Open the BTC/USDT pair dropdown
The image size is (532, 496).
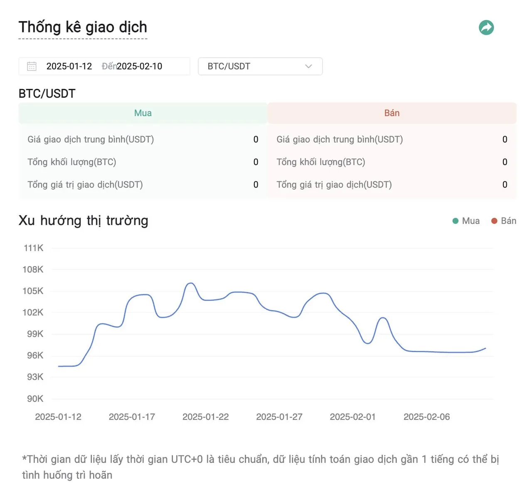coord(260,67)
